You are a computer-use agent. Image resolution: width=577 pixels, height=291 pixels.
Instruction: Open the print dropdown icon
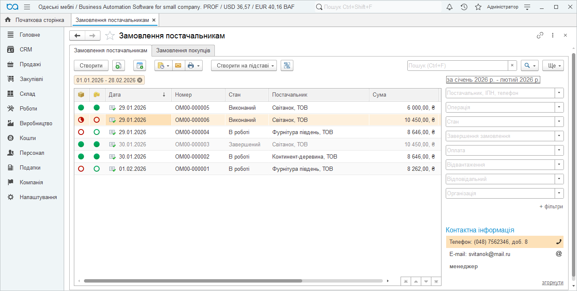coord(193,65)
